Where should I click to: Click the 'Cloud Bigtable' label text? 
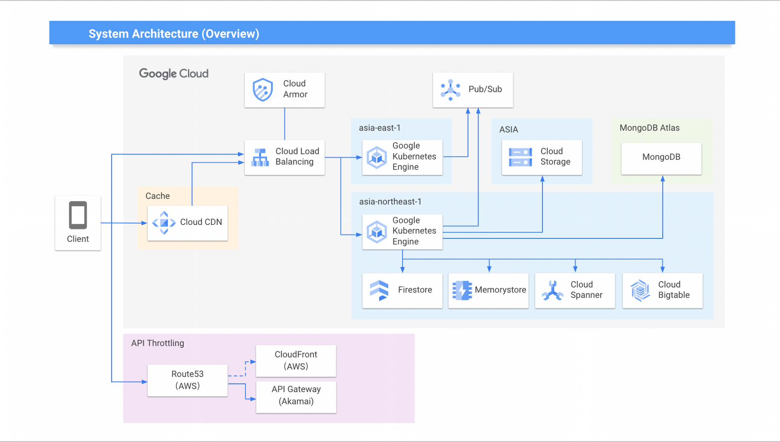[x=674, y=290]
